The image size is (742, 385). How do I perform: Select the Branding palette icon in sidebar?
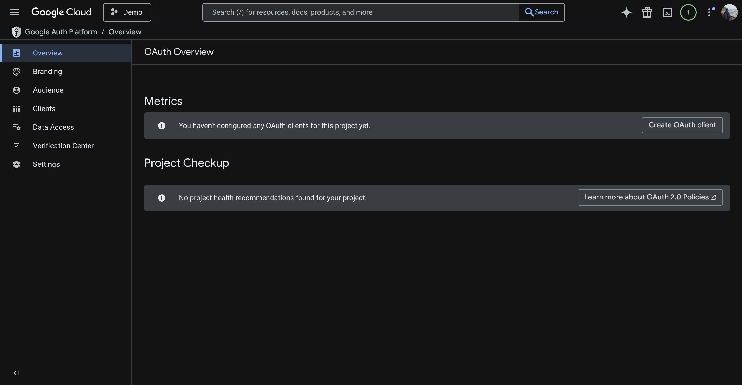16,71
